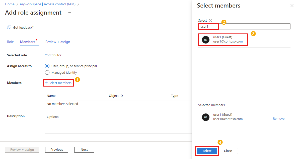Screen dimensions: 295x159
Task: Focus the Description text box
Action: (118, 124)
